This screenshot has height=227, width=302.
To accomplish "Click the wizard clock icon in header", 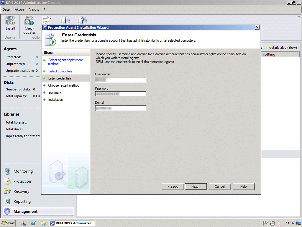I will 50,39.
